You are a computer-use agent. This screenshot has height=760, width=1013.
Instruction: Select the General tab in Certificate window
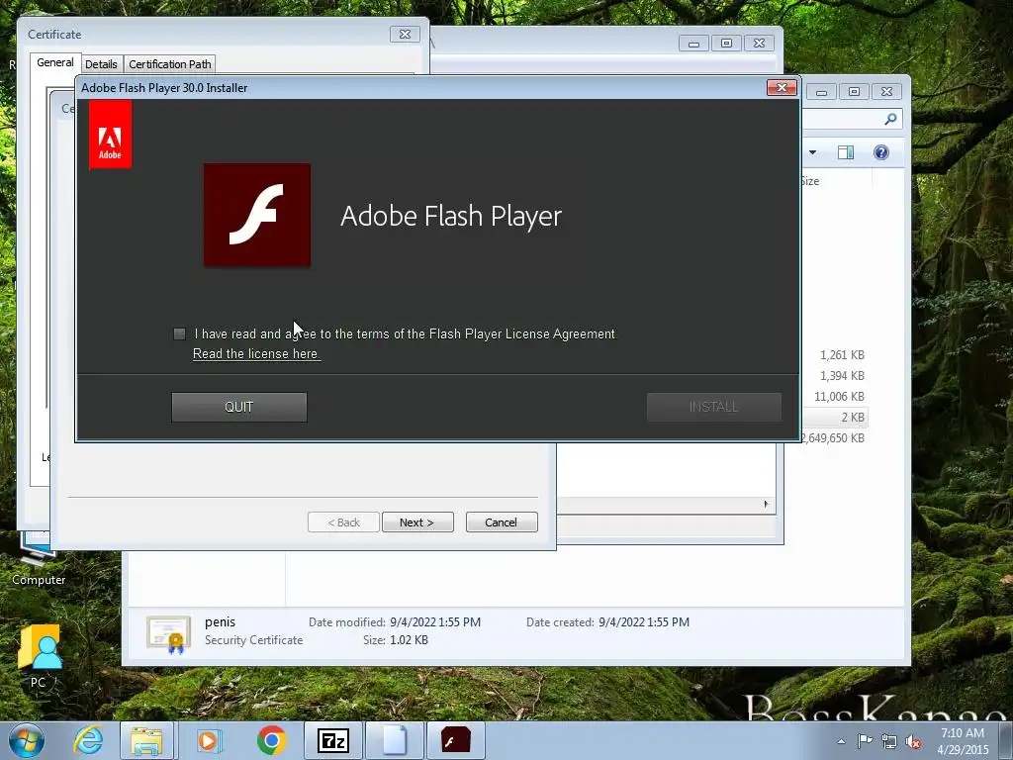click(x=55, y=62)
